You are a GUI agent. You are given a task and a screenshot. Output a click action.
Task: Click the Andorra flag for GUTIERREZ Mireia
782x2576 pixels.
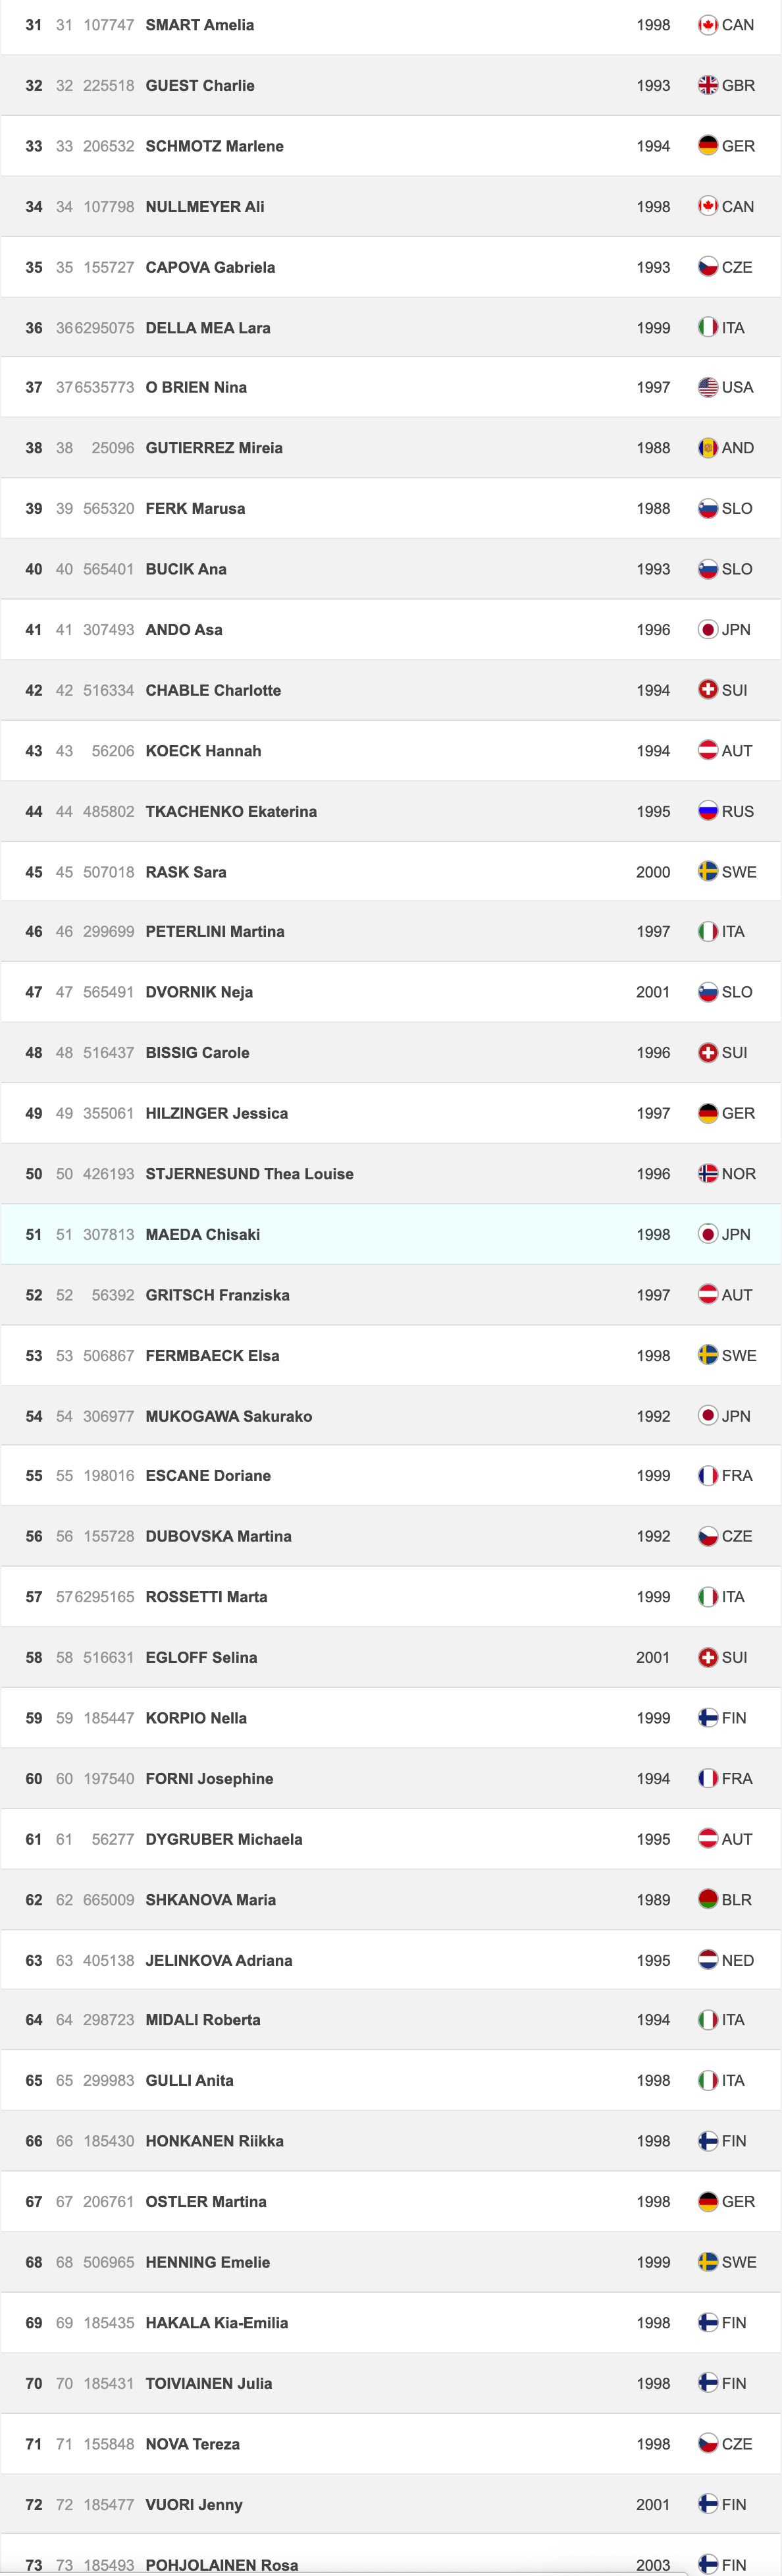pos(707,448)
